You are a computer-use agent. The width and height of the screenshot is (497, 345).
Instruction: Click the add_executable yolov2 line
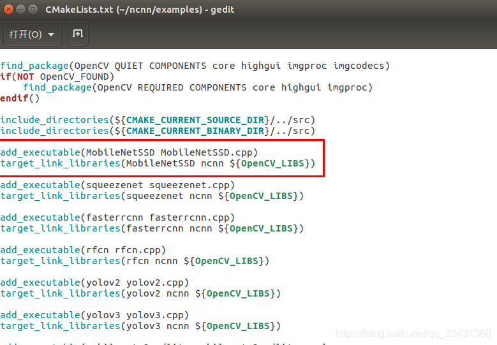[94, 283]
